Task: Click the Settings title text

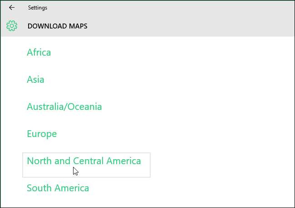Action: [x=37, y=8]
